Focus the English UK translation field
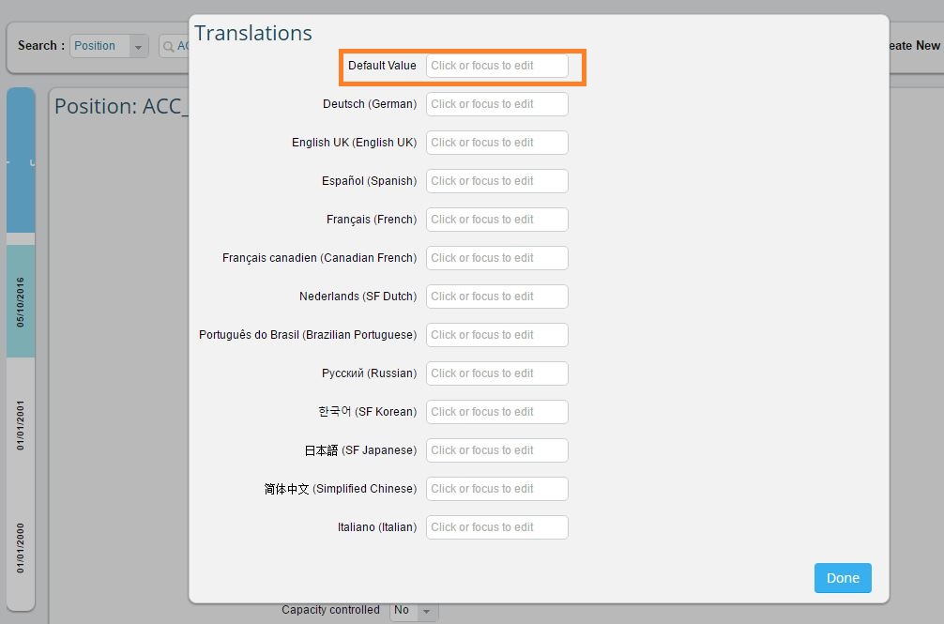 496,143
